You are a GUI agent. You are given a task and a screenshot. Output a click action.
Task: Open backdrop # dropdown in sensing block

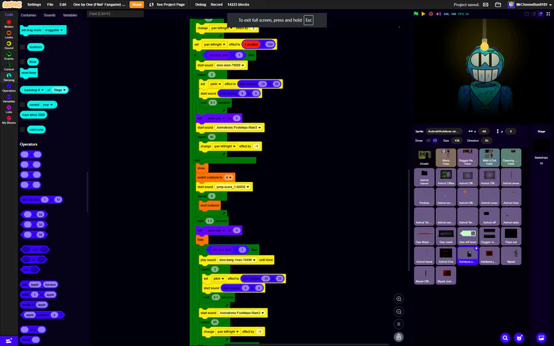tap(34, 90)
